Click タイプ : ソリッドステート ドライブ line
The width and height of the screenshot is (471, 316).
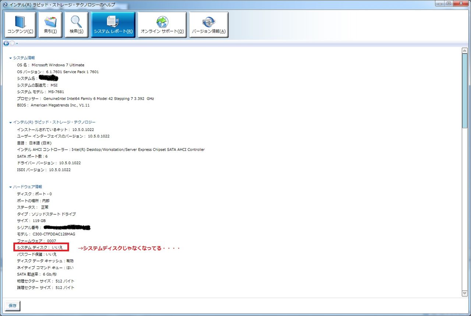pos(46,214)
